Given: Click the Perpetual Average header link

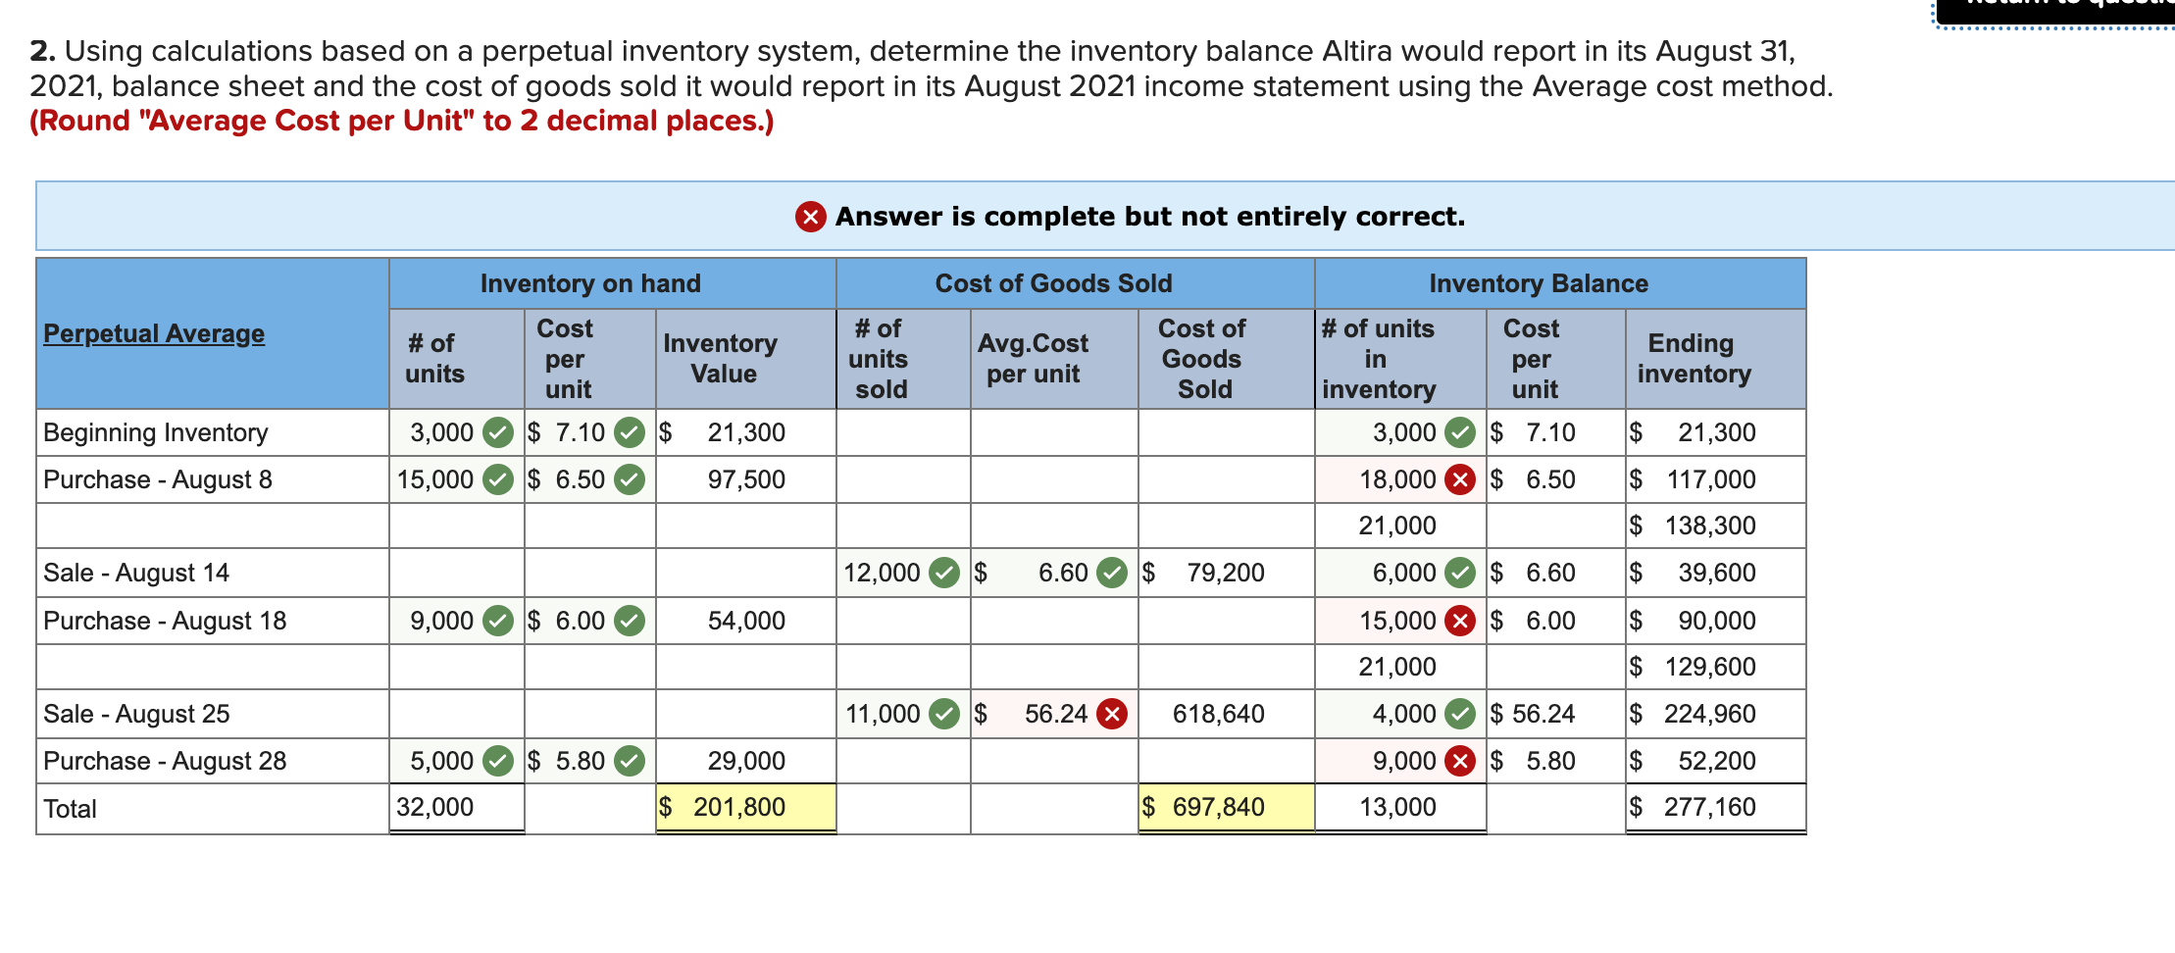Looking at the screenshot, I should 153,334.
